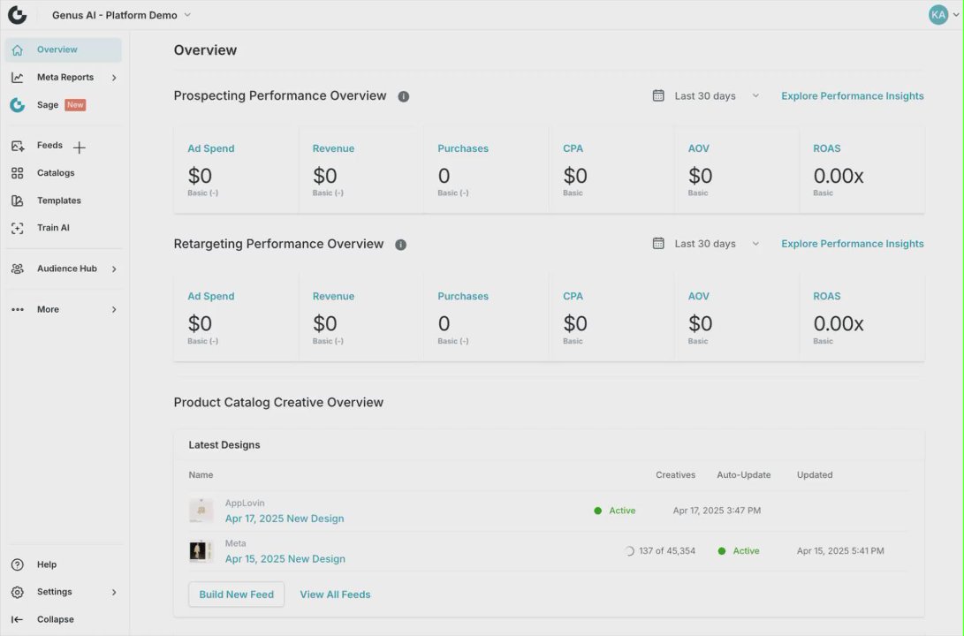This screenshot has width=964, height=636.
Task: Click the Templates sidebar icon
Action: point(18,201)
